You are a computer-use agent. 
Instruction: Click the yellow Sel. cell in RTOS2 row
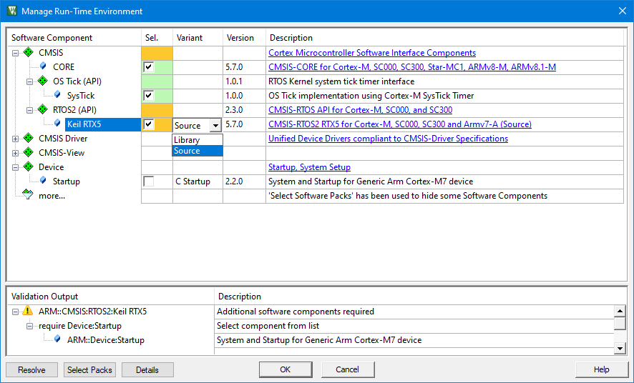click(x=157, y=110)
